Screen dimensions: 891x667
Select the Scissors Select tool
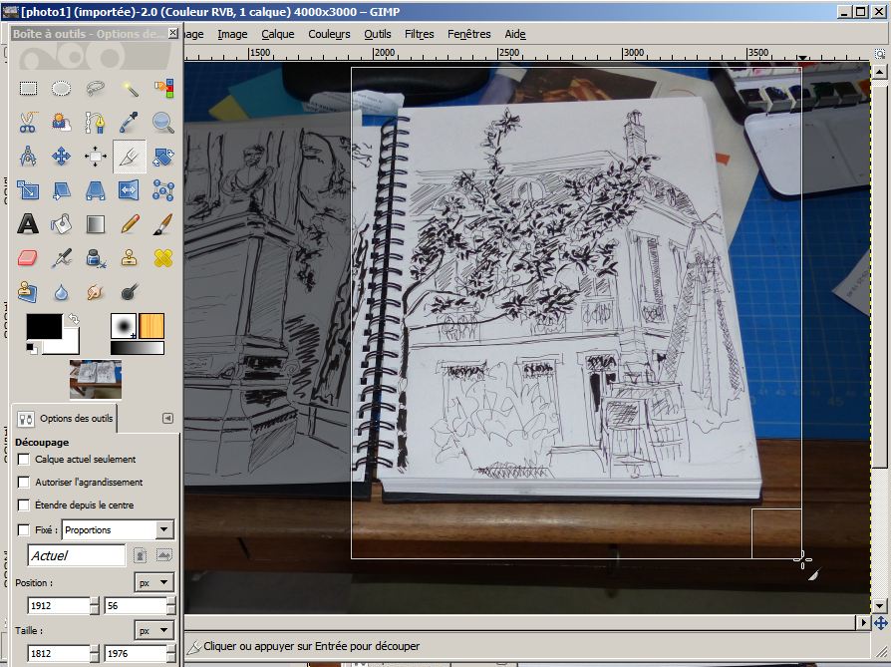(28, 123)
